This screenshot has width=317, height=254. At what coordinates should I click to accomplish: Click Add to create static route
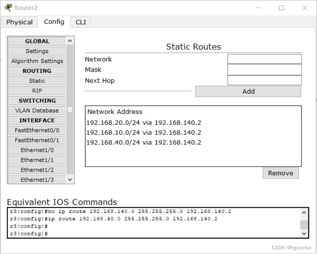coord(248,91)
